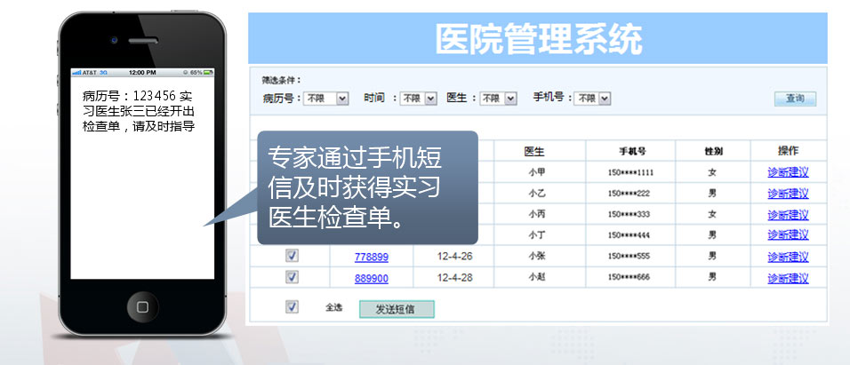850x365 pixels.
Task: Open record link 778899
Action: pyautogui.click(x=371, y=257)
